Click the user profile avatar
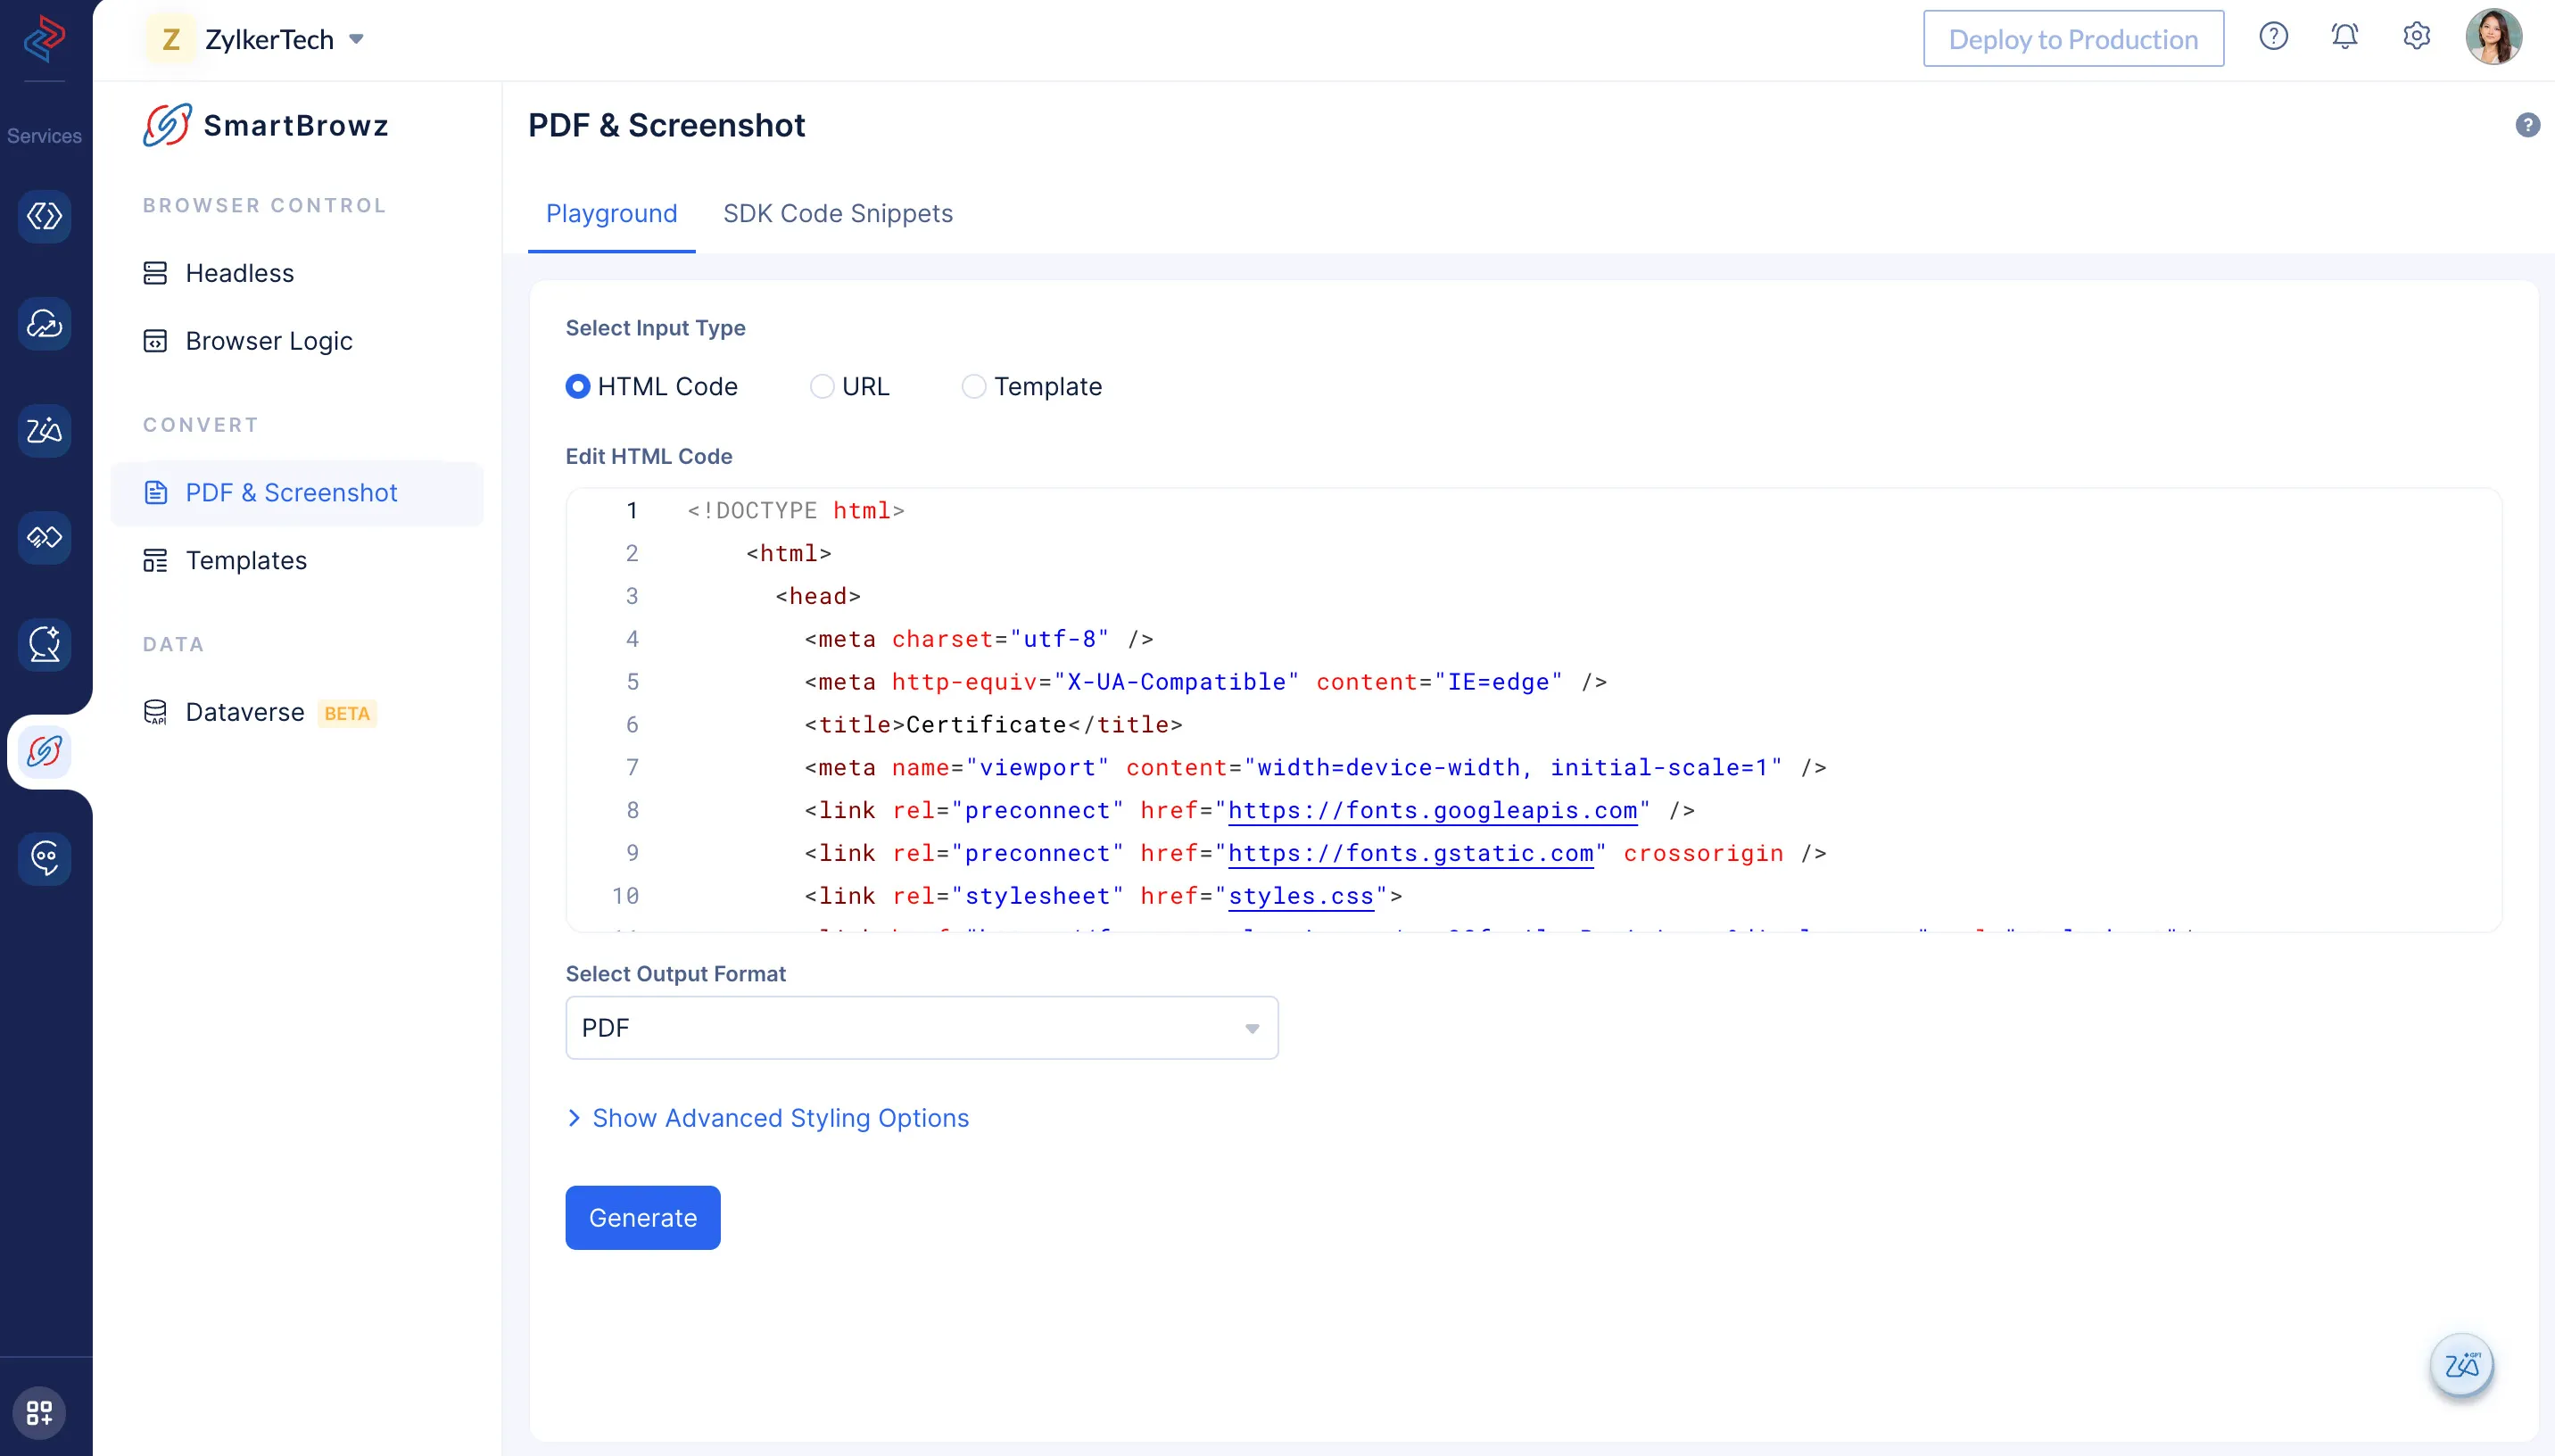2555x1456 pixels. click(x=2493, y=38)
